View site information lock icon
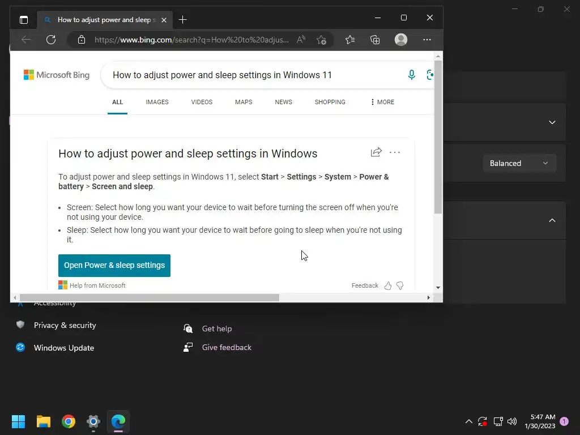Image resolution: width=580 pixels, height=435 pixels. [82, 40]
